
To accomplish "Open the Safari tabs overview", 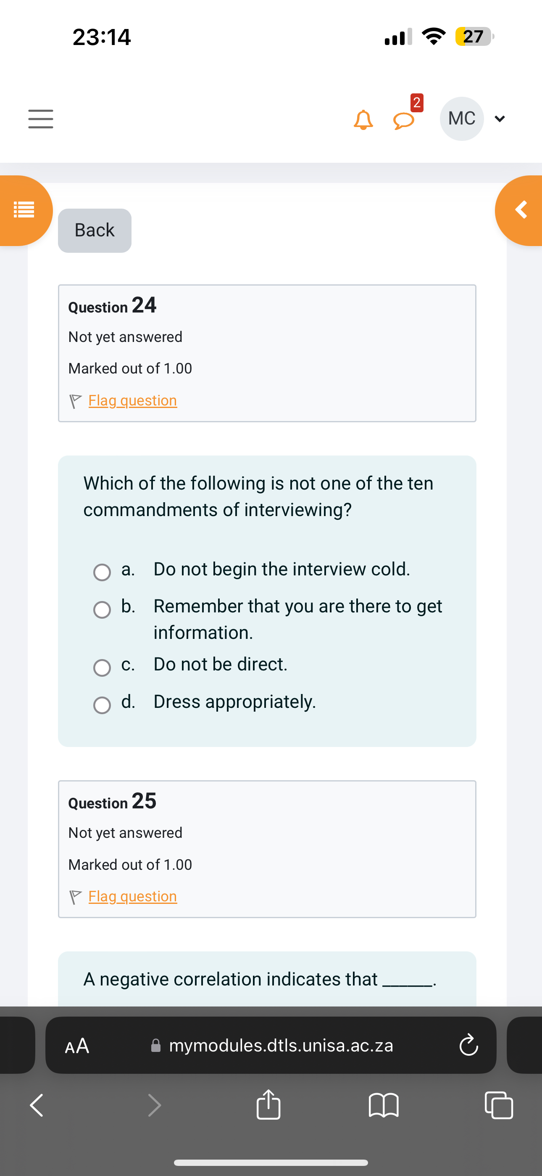I will [x=499, y=1105].
